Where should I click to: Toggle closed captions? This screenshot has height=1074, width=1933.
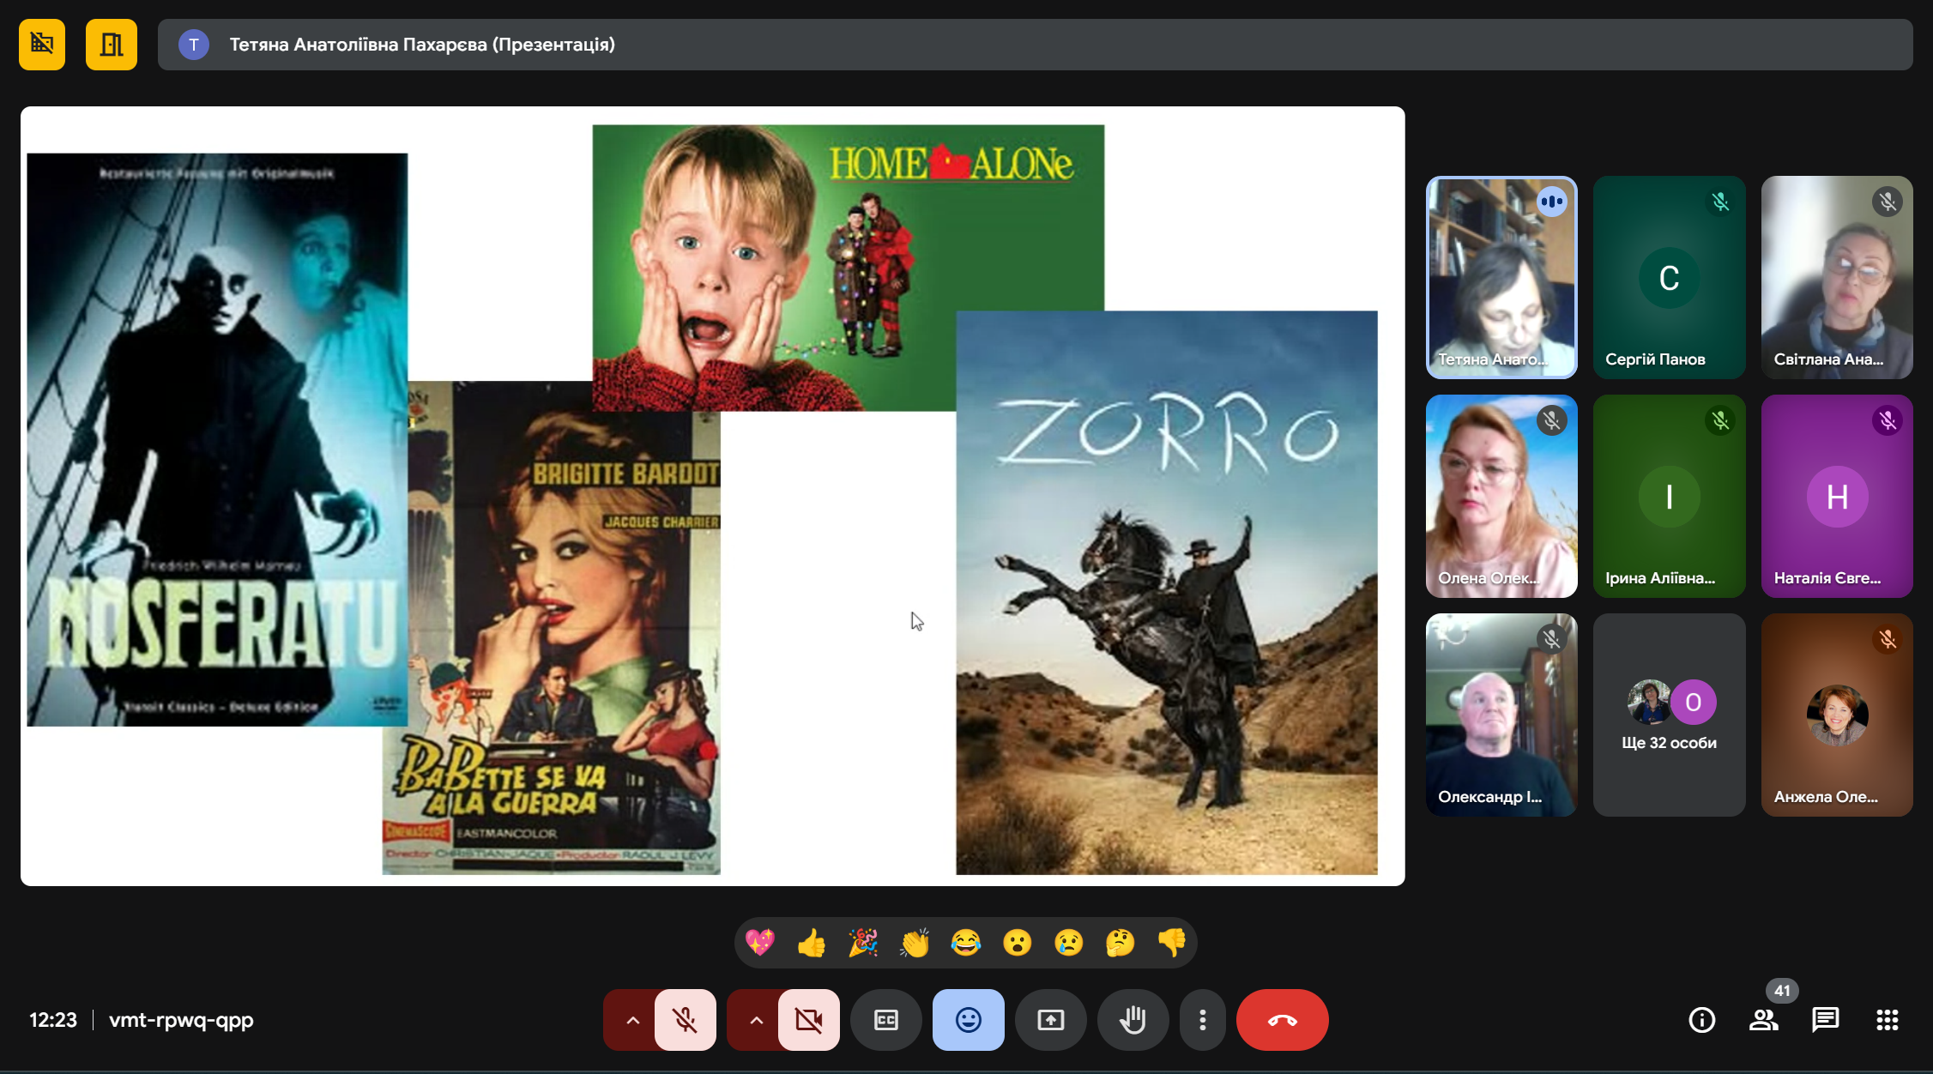click(886, 1020)
